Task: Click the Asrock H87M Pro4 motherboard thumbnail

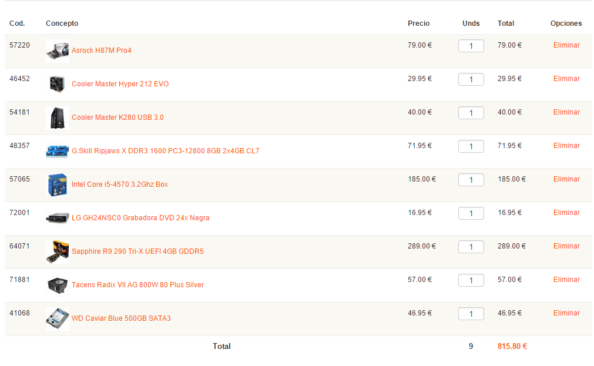Action: pos(58,51)
